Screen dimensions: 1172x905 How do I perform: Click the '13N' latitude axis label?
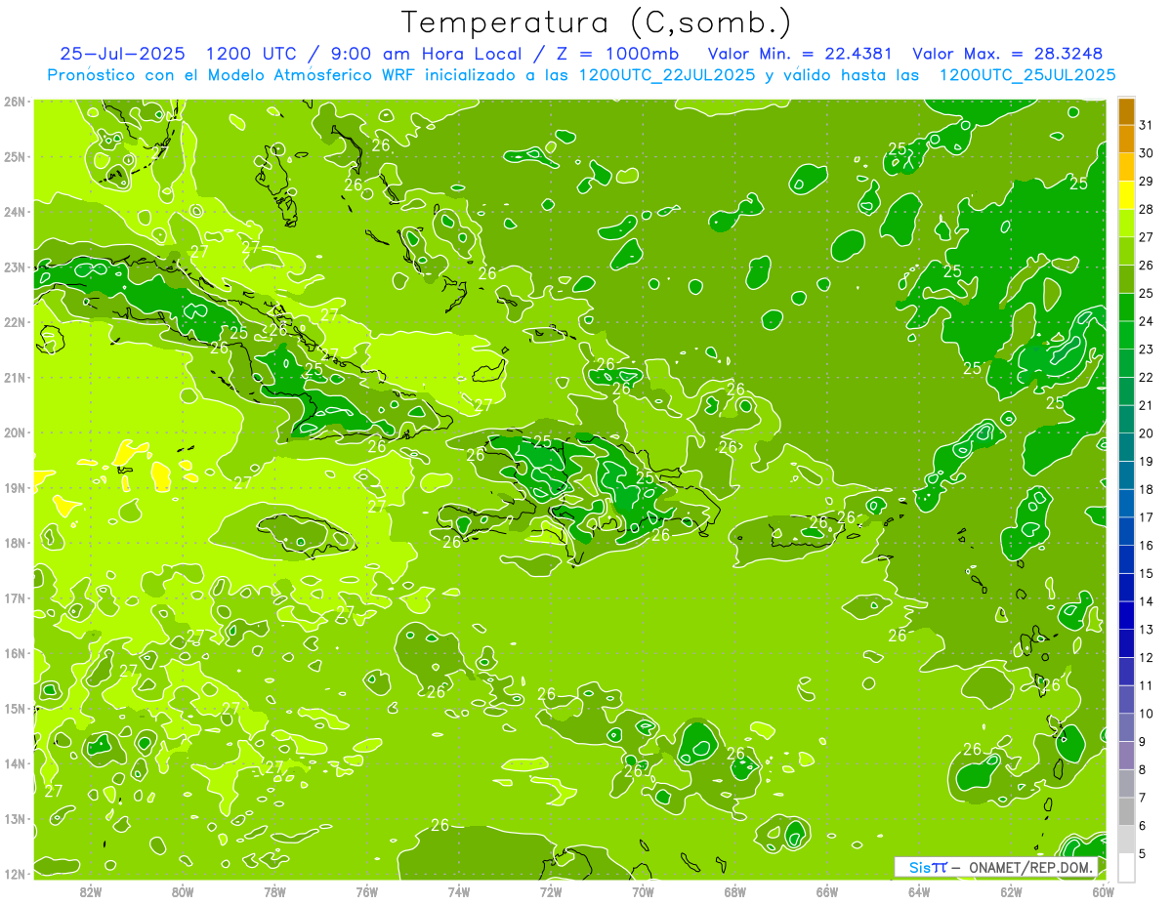click(15, 818)
